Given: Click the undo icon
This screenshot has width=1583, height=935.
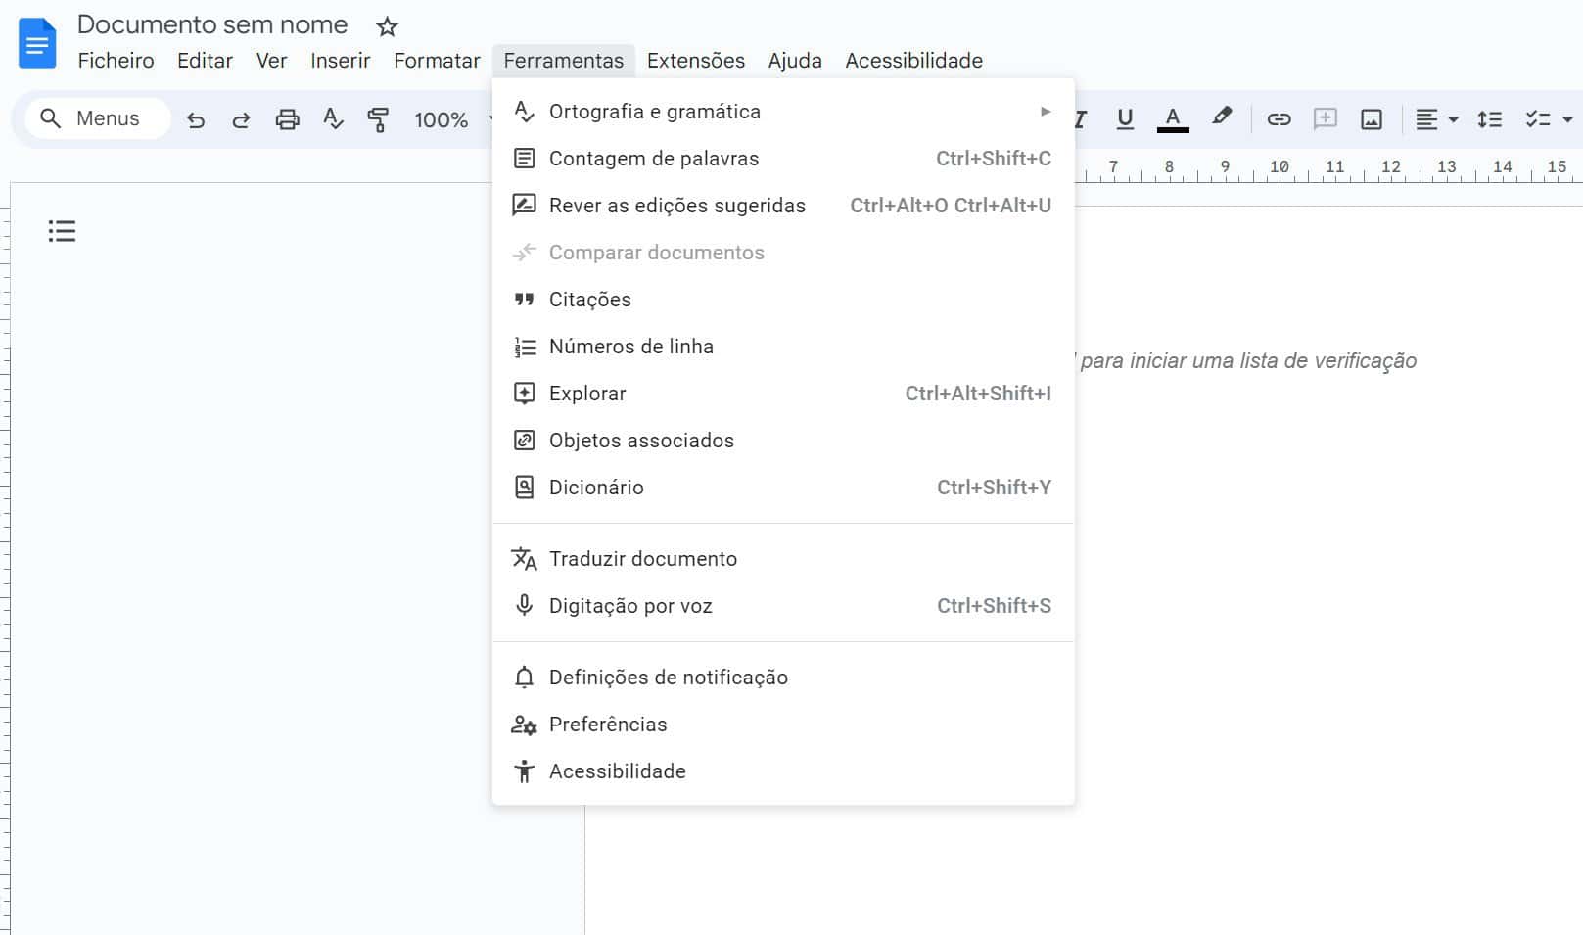Looking at the screenshot, I should [x=195, y=118].
